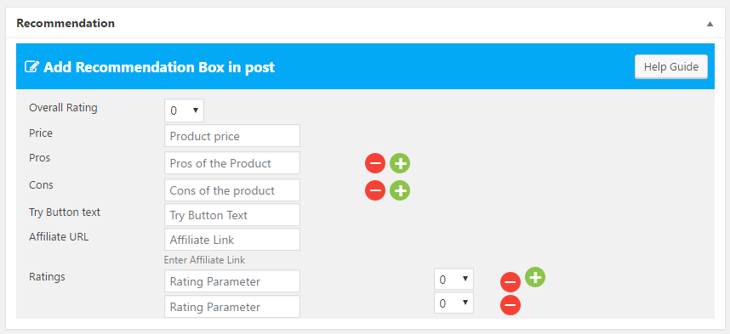Collapse the Recommendation panel arrow
Screen dimensions: 730x334
coord(710,24)
